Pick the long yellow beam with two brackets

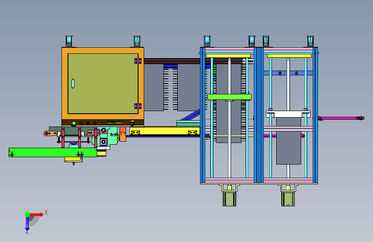point(165,131)
